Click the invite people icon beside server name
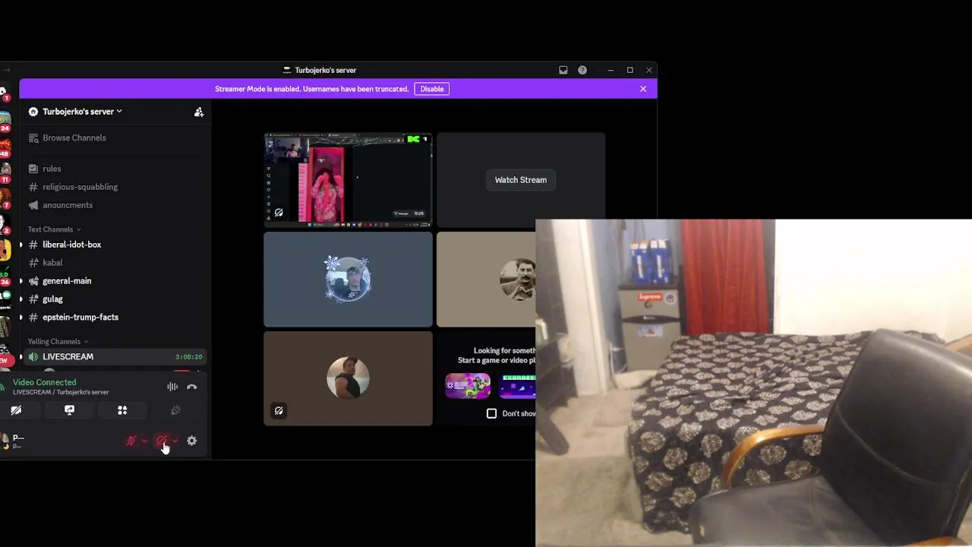 pyautogui.click(x=198, y=112)
